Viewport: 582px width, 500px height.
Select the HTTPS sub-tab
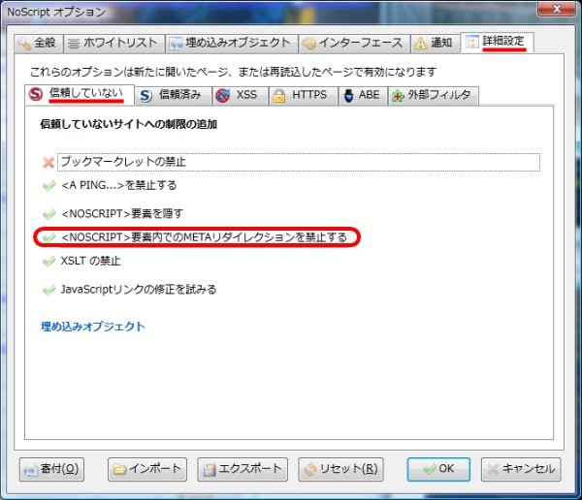tap(304, 95)
